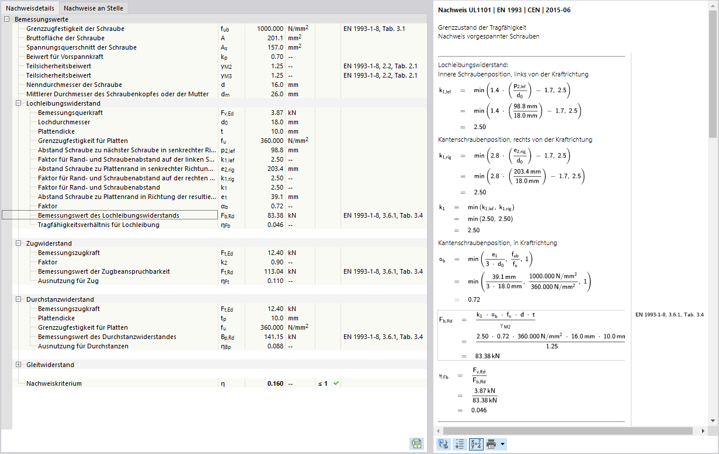Select Tragfähigkeitsverhältnis für Lochleibung row
The height and width of the screenshot is (454, 719).
219,225
